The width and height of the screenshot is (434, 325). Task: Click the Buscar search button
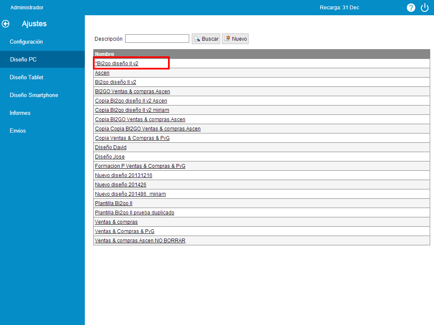click(206, 39)
